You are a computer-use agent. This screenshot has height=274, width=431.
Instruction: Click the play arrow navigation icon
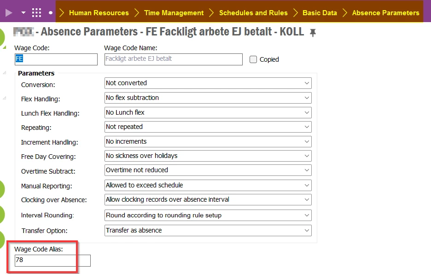(x=9, y=12)
